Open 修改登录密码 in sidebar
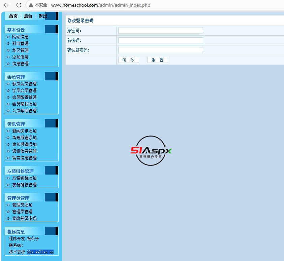The image size is (284, 261). 24,218
